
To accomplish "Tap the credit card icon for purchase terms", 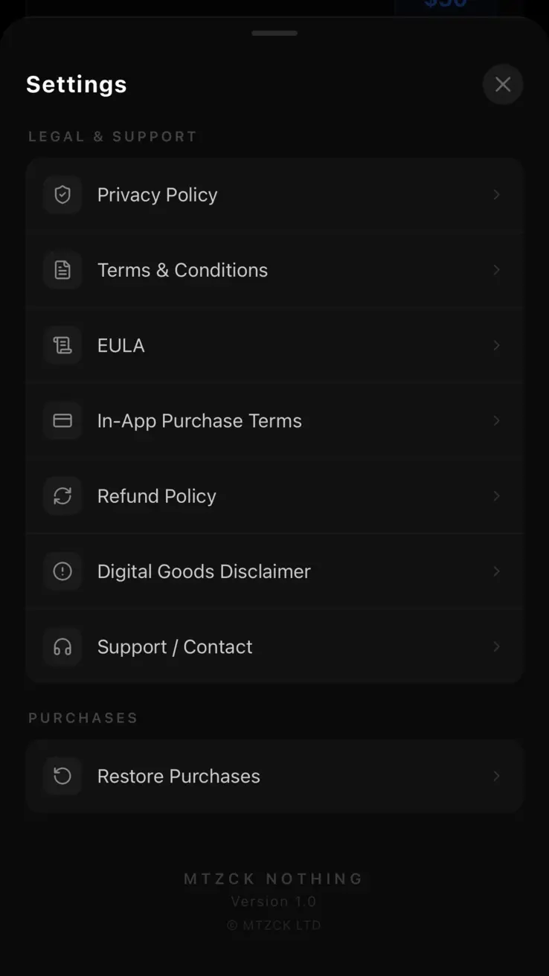I will pos(62,421).
